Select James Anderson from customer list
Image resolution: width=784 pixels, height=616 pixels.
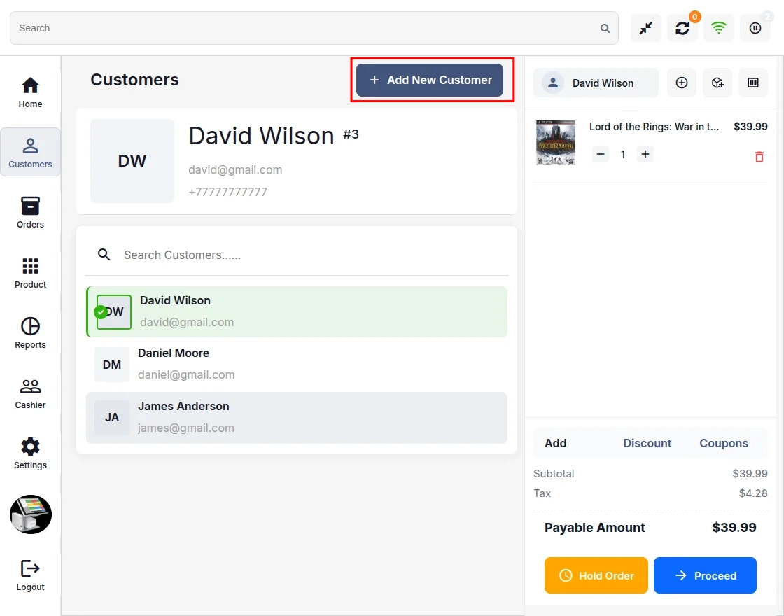click(x=297, y=417)
